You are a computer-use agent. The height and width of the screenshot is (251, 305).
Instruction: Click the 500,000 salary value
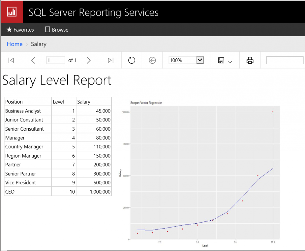[102, 183]
